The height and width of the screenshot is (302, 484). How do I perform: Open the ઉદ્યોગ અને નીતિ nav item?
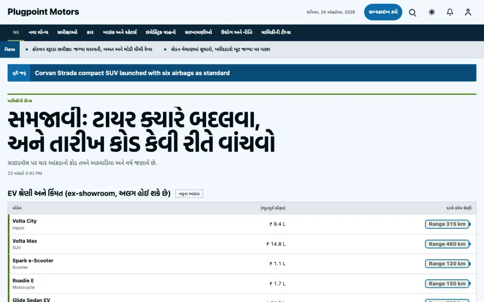coord(237,32)
